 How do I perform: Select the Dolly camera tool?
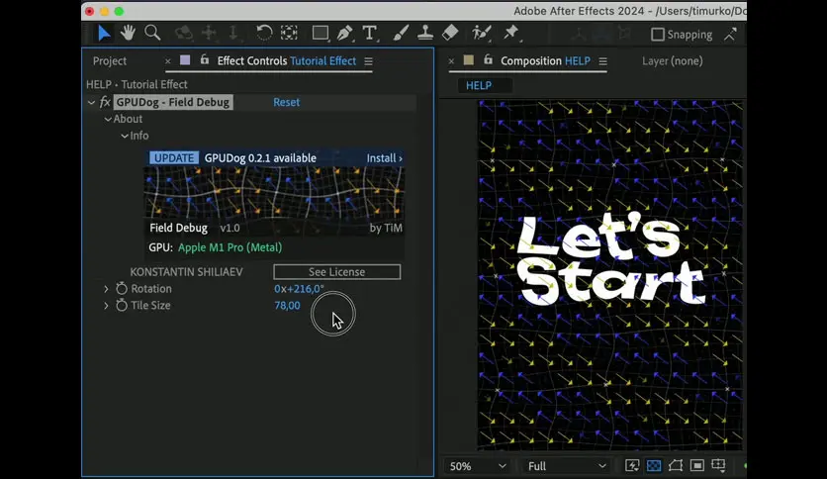point(233,34)
